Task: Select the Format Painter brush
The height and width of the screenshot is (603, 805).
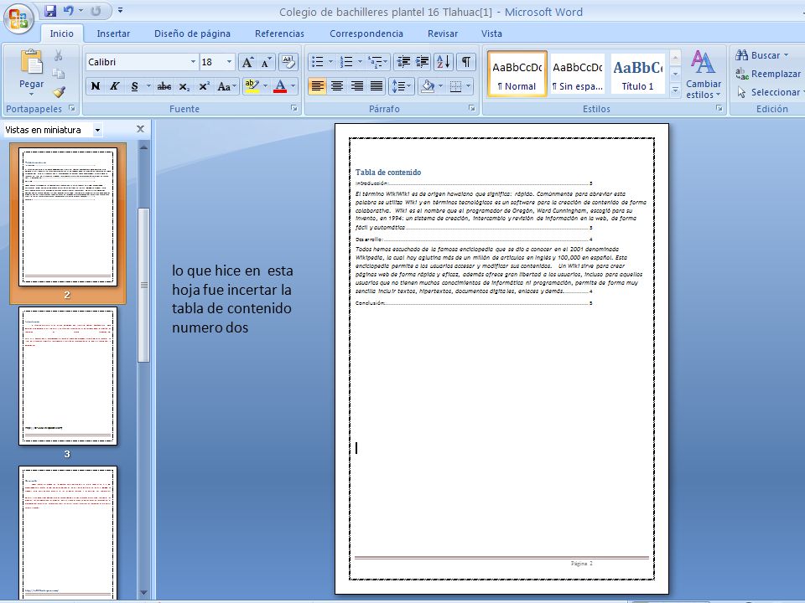Action: click(x=59, y=92)
